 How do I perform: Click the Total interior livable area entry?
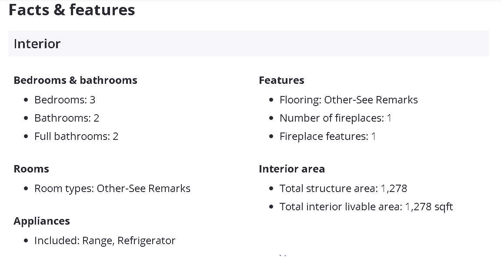tap(366, 207)
